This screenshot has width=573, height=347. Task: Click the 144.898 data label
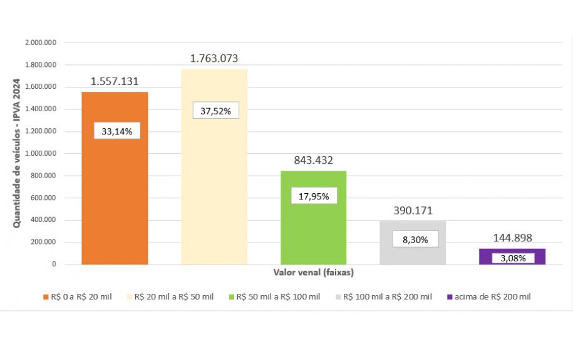coord(512,238)
